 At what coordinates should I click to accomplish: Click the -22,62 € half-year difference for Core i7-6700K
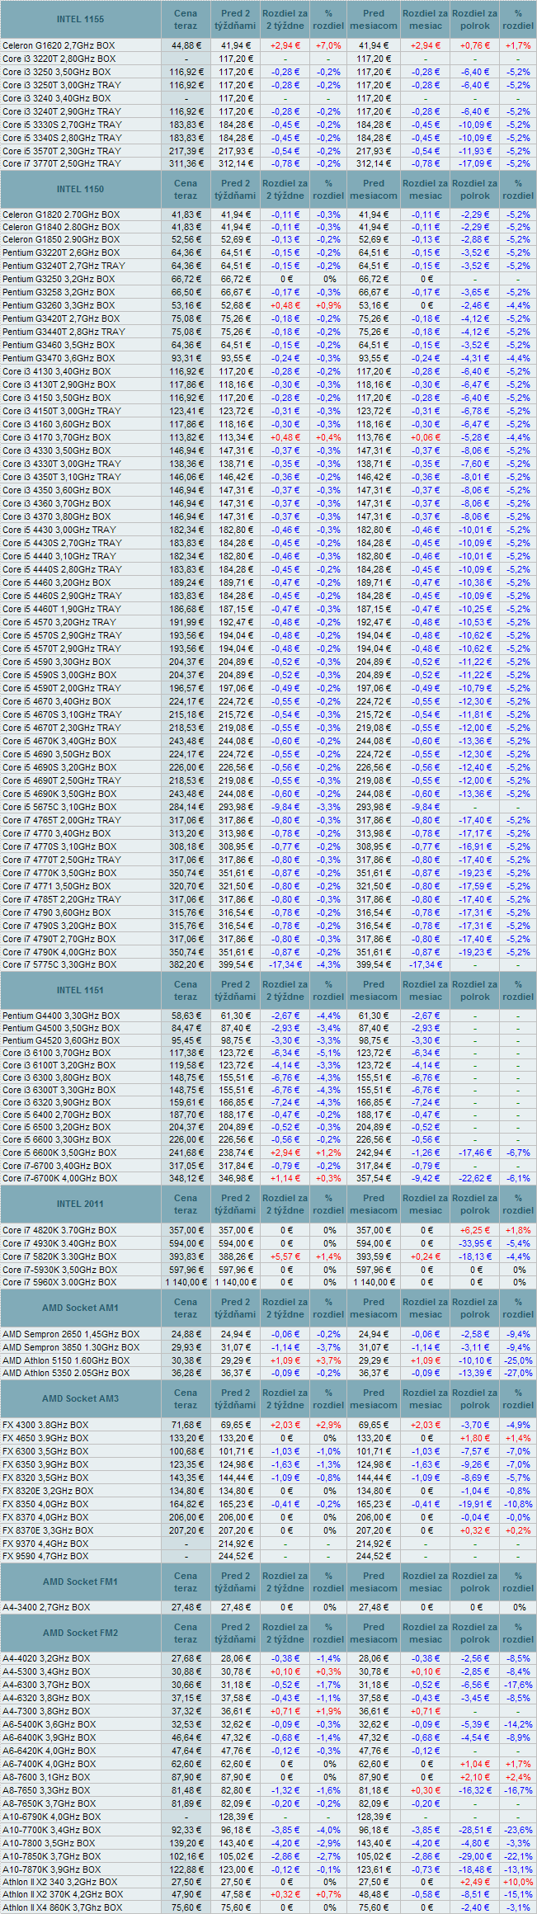[475, 1178]
